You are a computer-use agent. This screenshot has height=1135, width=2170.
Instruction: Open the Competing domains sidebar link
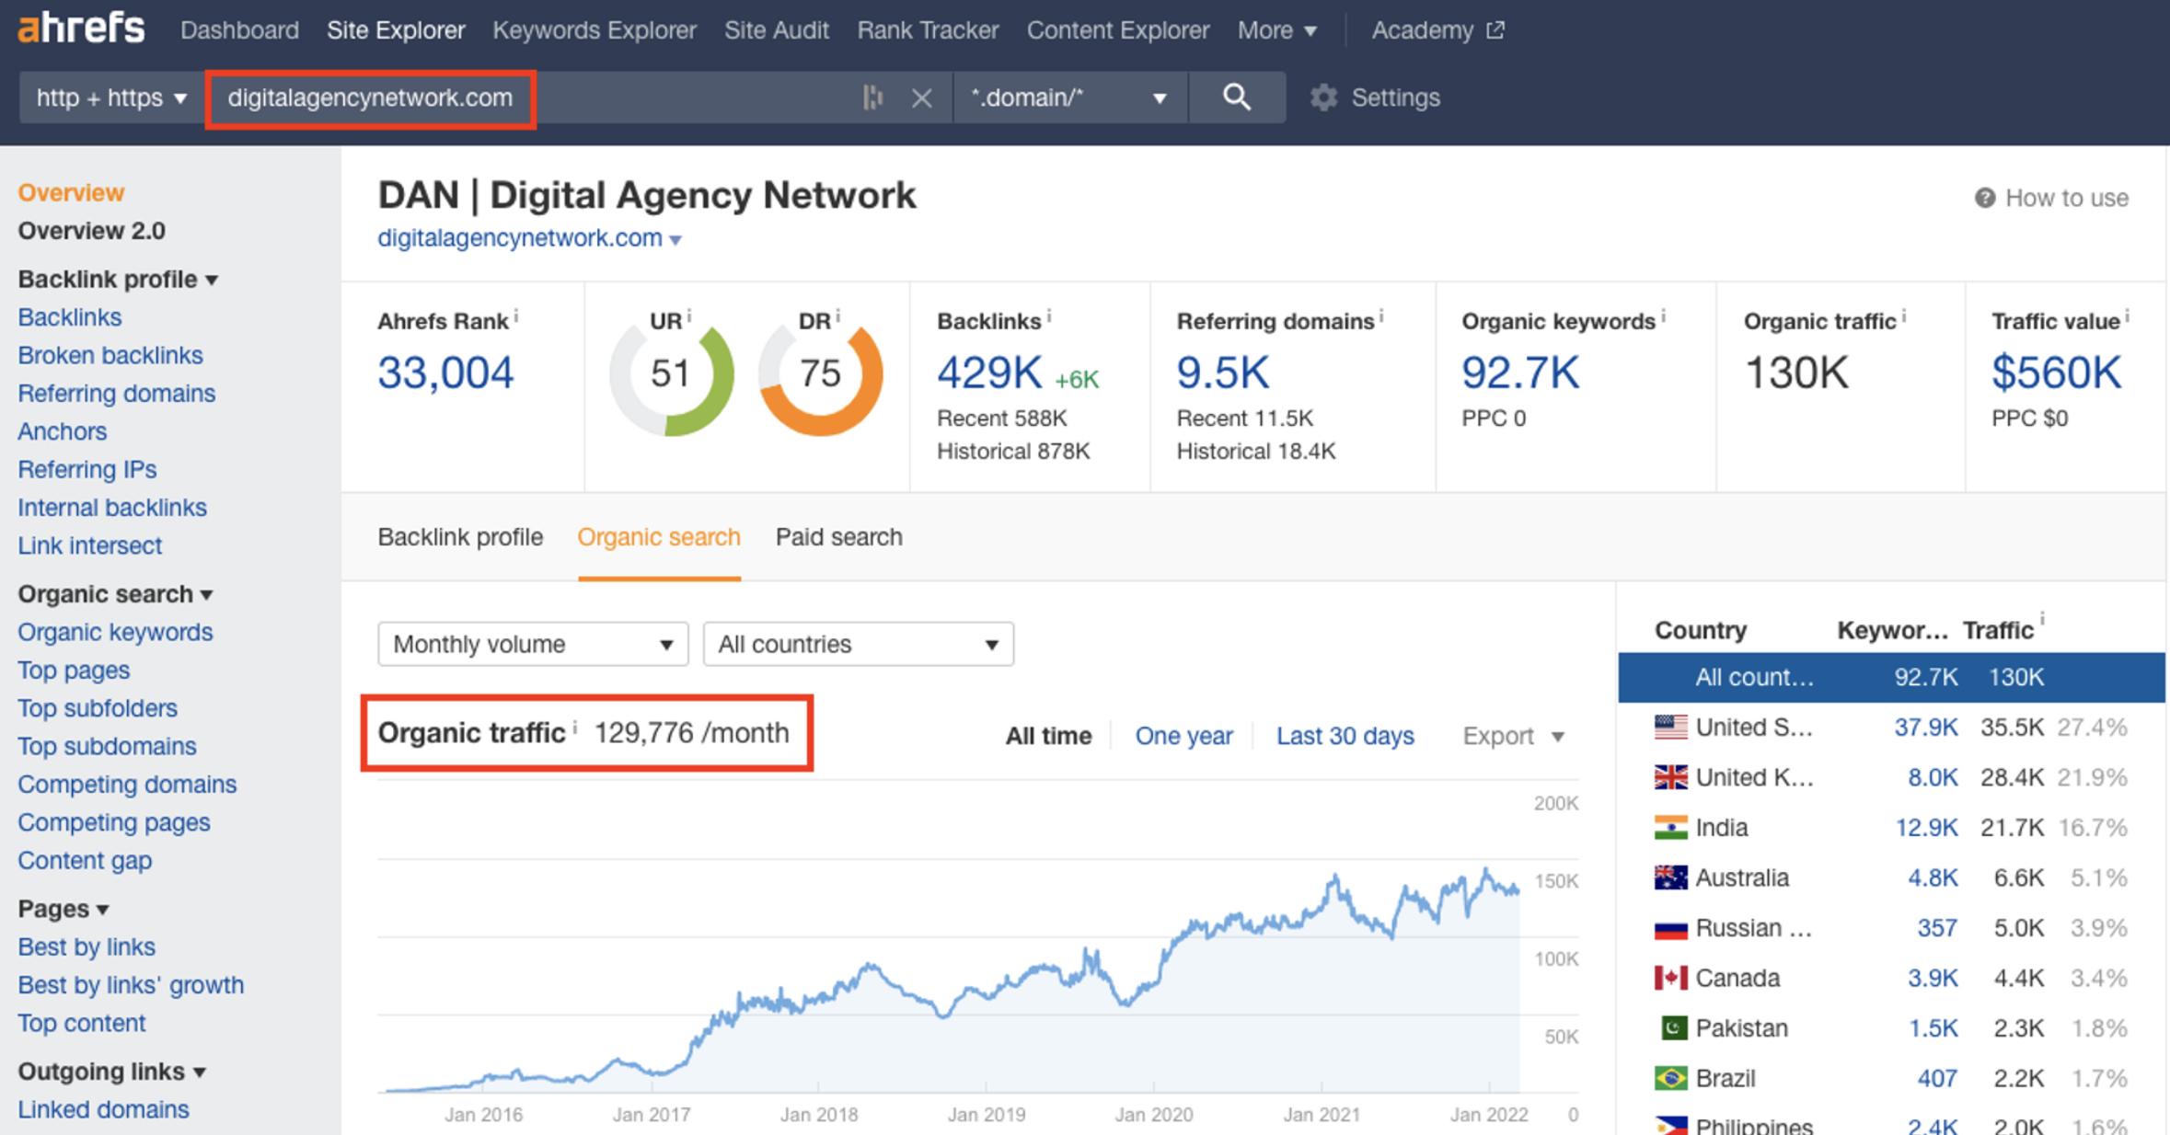pos(127,785)
